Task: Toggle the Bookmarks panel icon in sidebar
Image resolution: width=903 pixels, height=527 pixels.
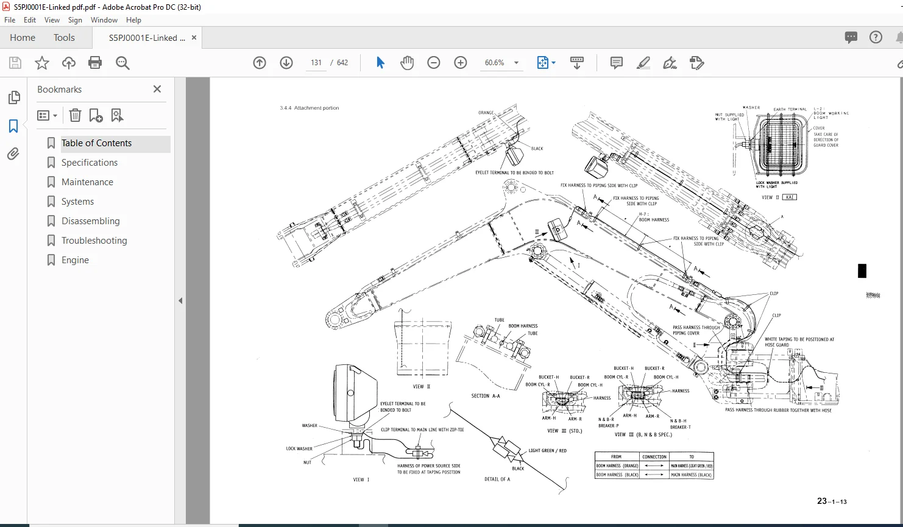Action: [x=13, y=126]
